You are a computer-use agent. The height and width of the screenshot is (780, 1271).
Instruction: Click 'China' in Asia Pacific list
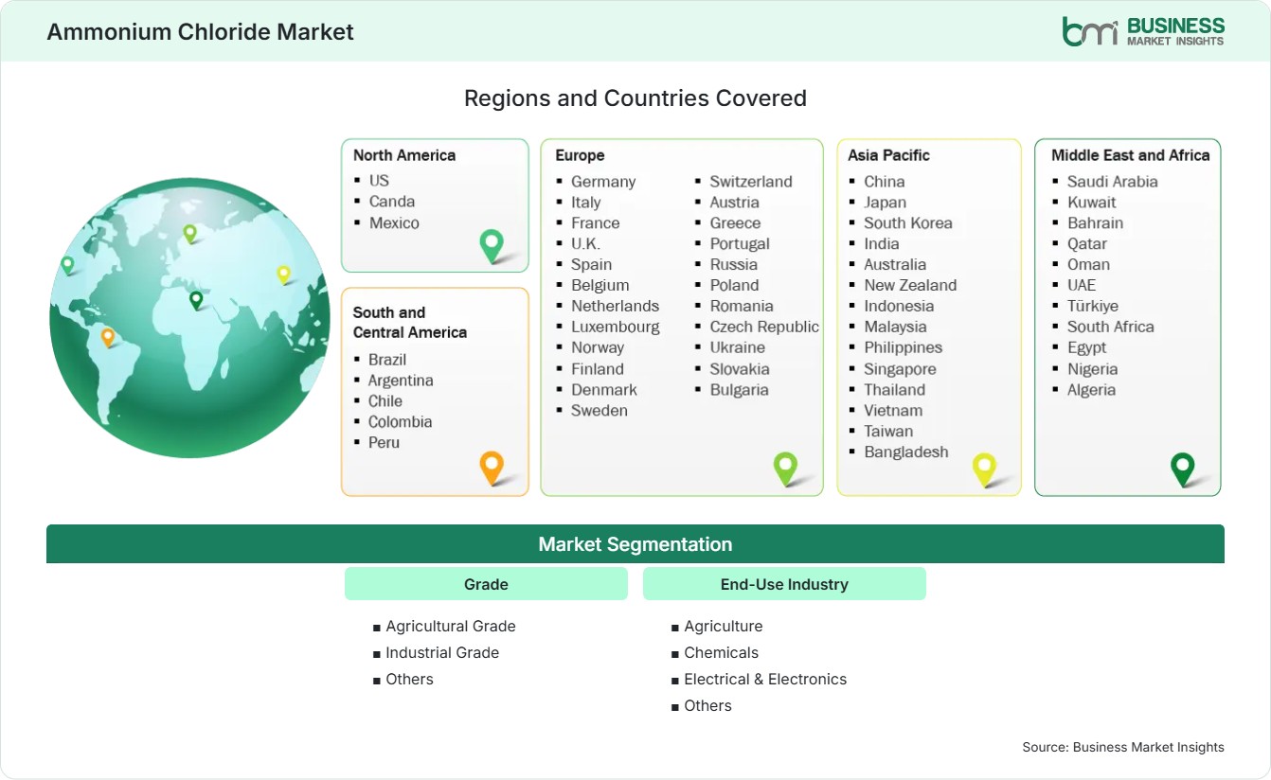[885, 181]
